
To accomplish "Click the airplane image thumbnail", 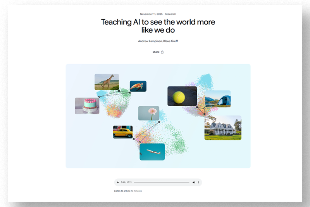I will [152, 152].
